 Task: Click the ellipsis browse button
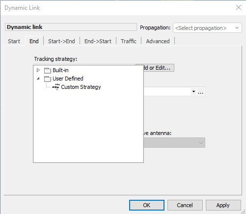[x=201, y=92]
